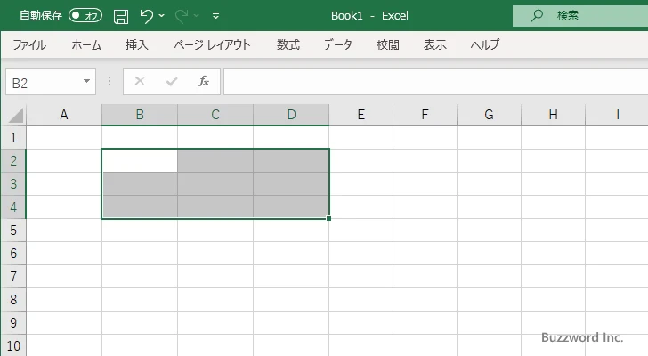Select row 8 header
The height and width of the screenshot is (356, 648).
(13, 299)
